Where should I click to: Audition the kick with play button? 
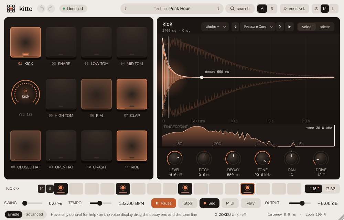289,27
